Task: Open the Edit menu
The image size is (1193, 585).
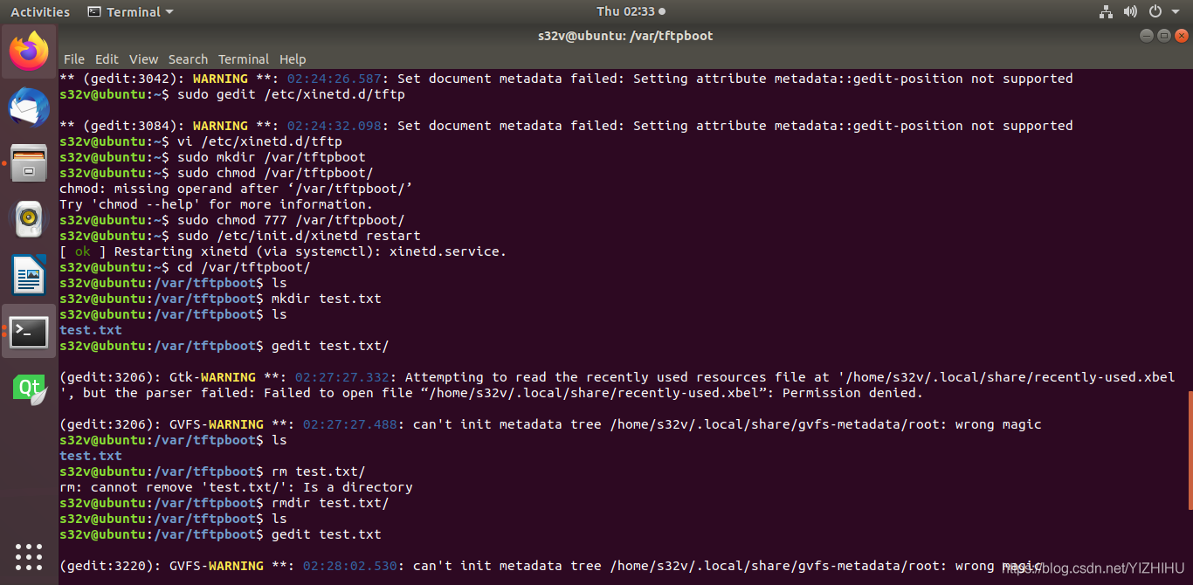Action: coord(107,59)
